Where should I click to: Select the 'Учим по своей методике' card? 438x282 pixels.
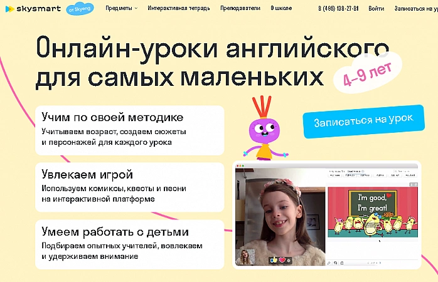[x=130, y=130]
